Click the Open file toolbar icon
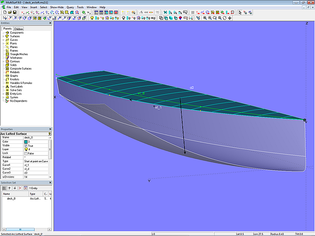Viewport: 315px width, 236px height. click(x=9, y=13)
